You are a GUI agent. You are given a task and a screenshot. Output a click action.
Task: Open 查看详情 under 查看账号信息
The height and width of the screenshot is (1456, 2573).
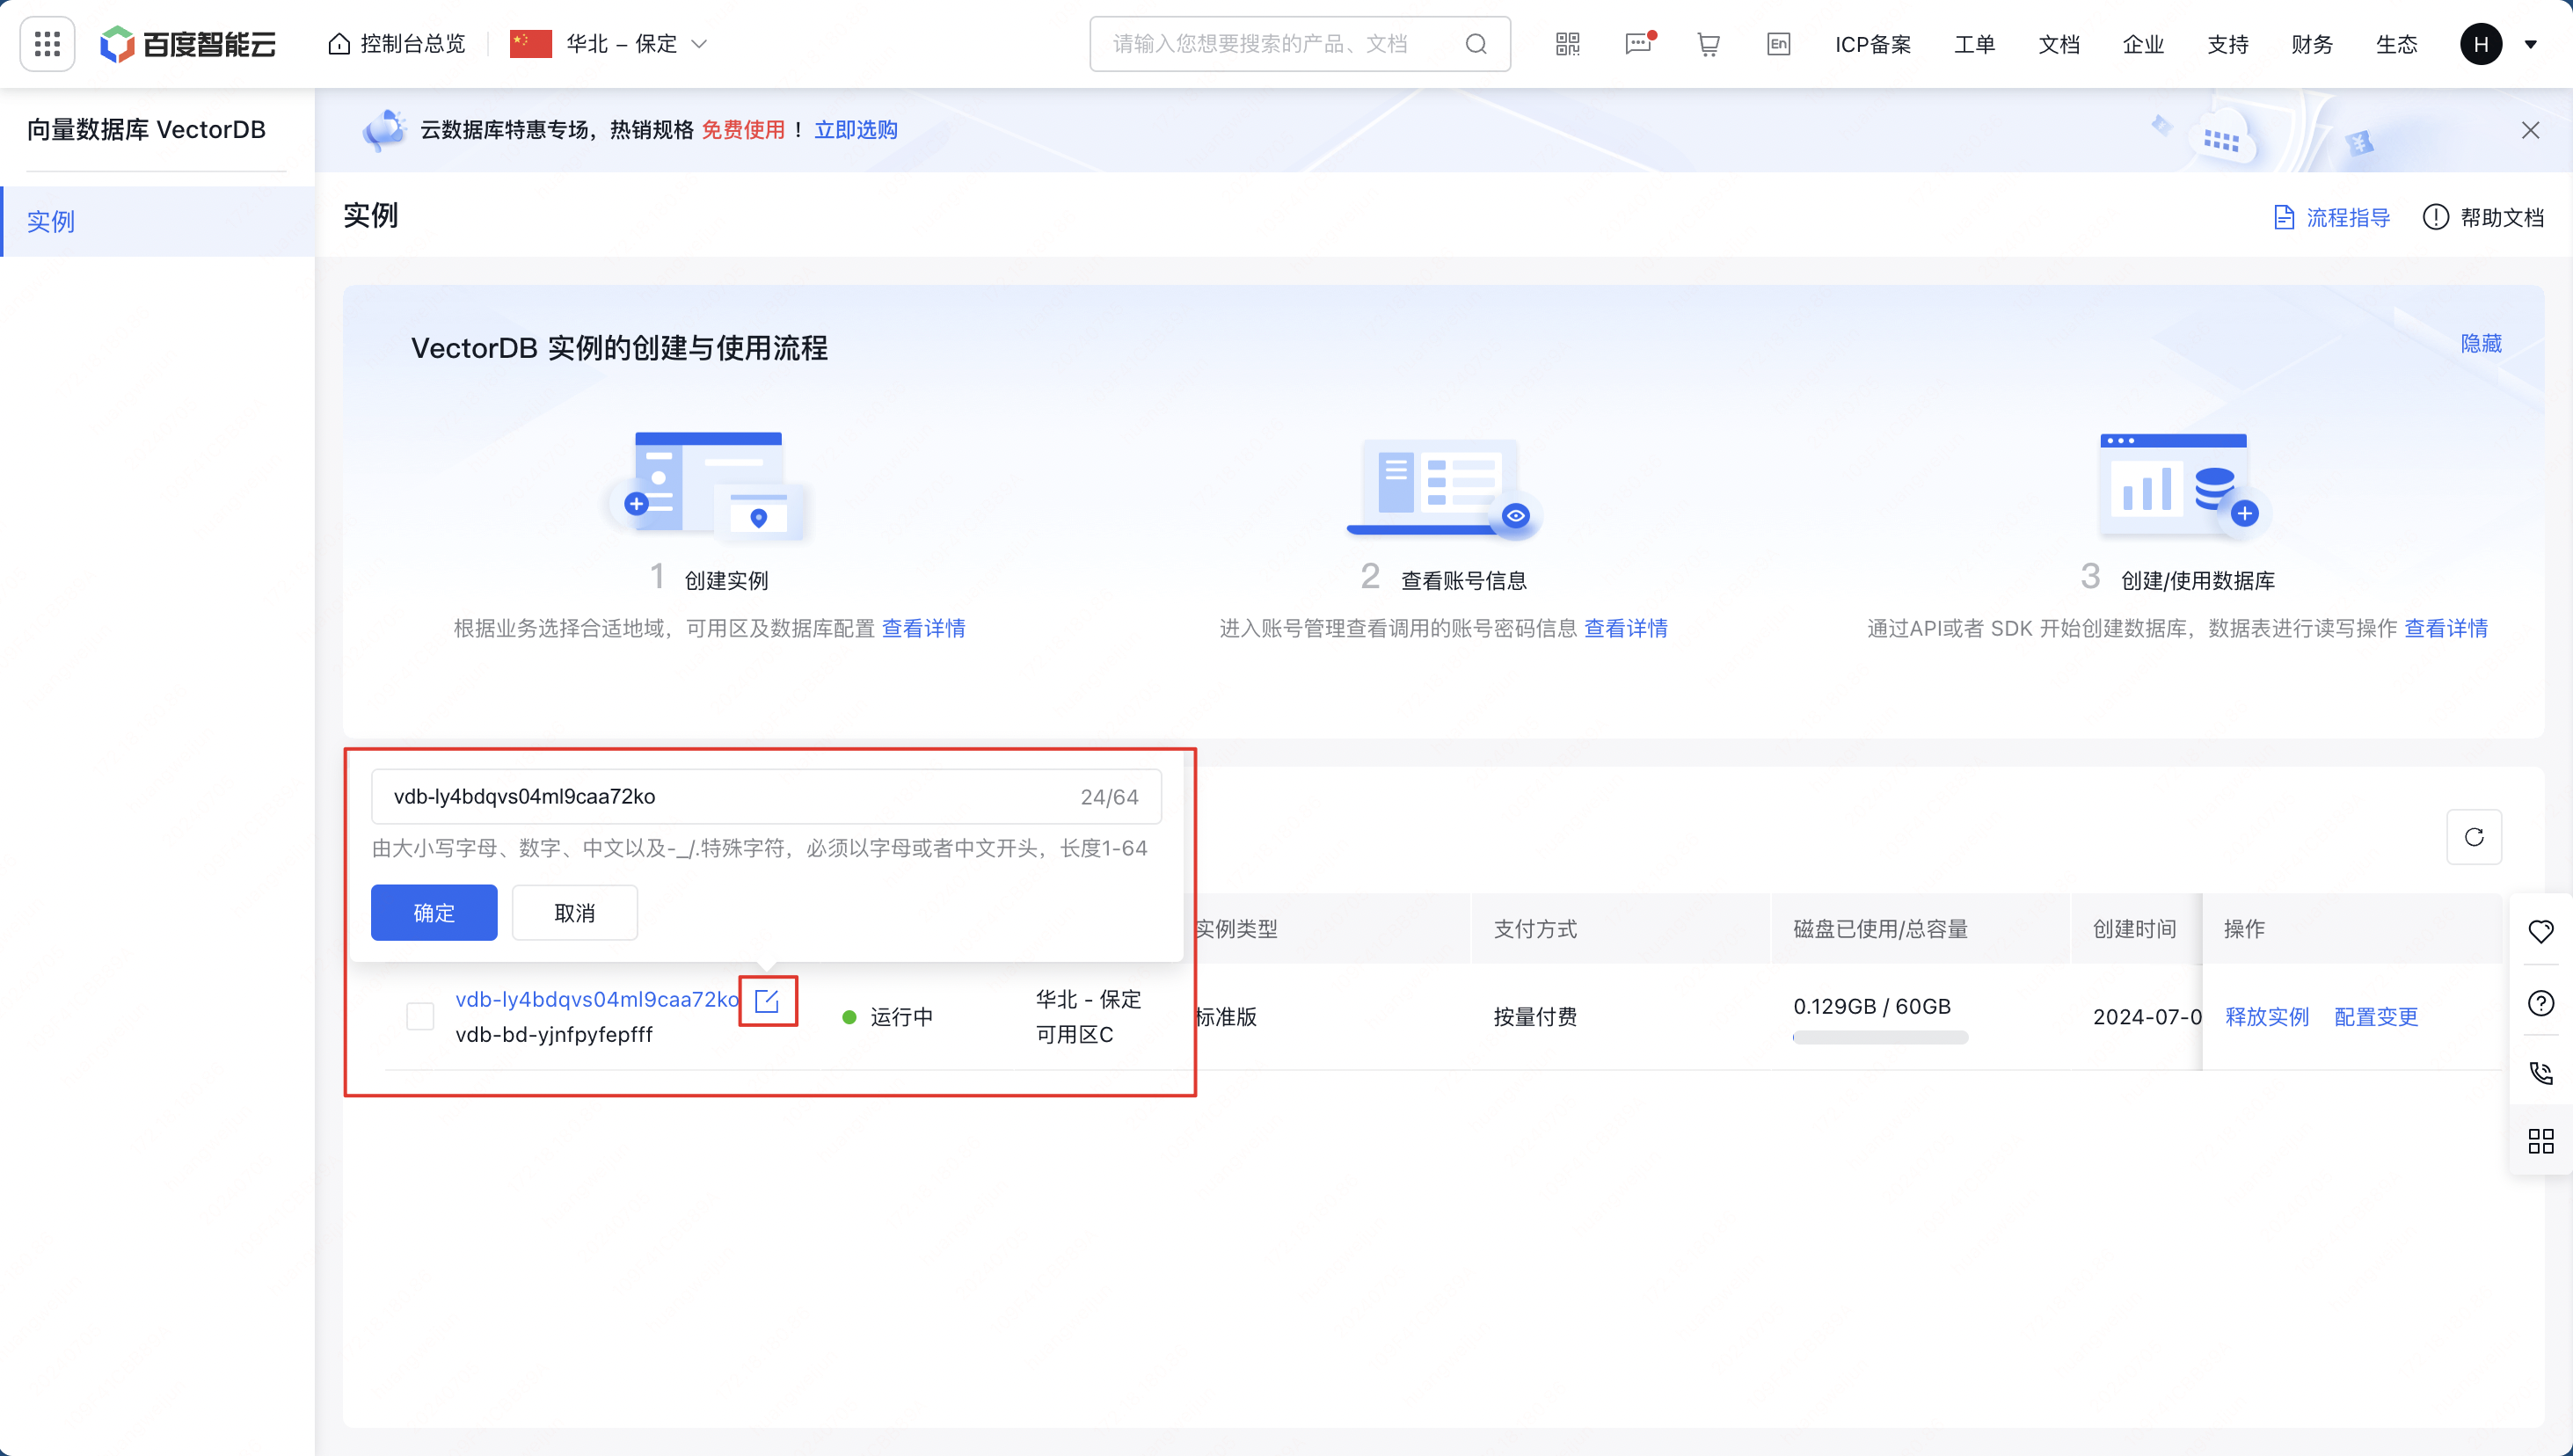1625,628
